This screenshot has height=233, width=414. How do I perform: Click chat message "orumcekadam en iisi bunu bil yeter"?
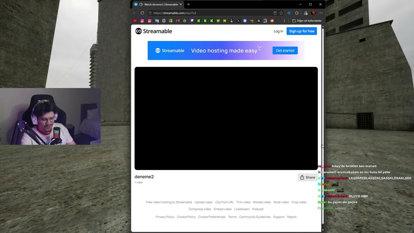pos(364,172)
